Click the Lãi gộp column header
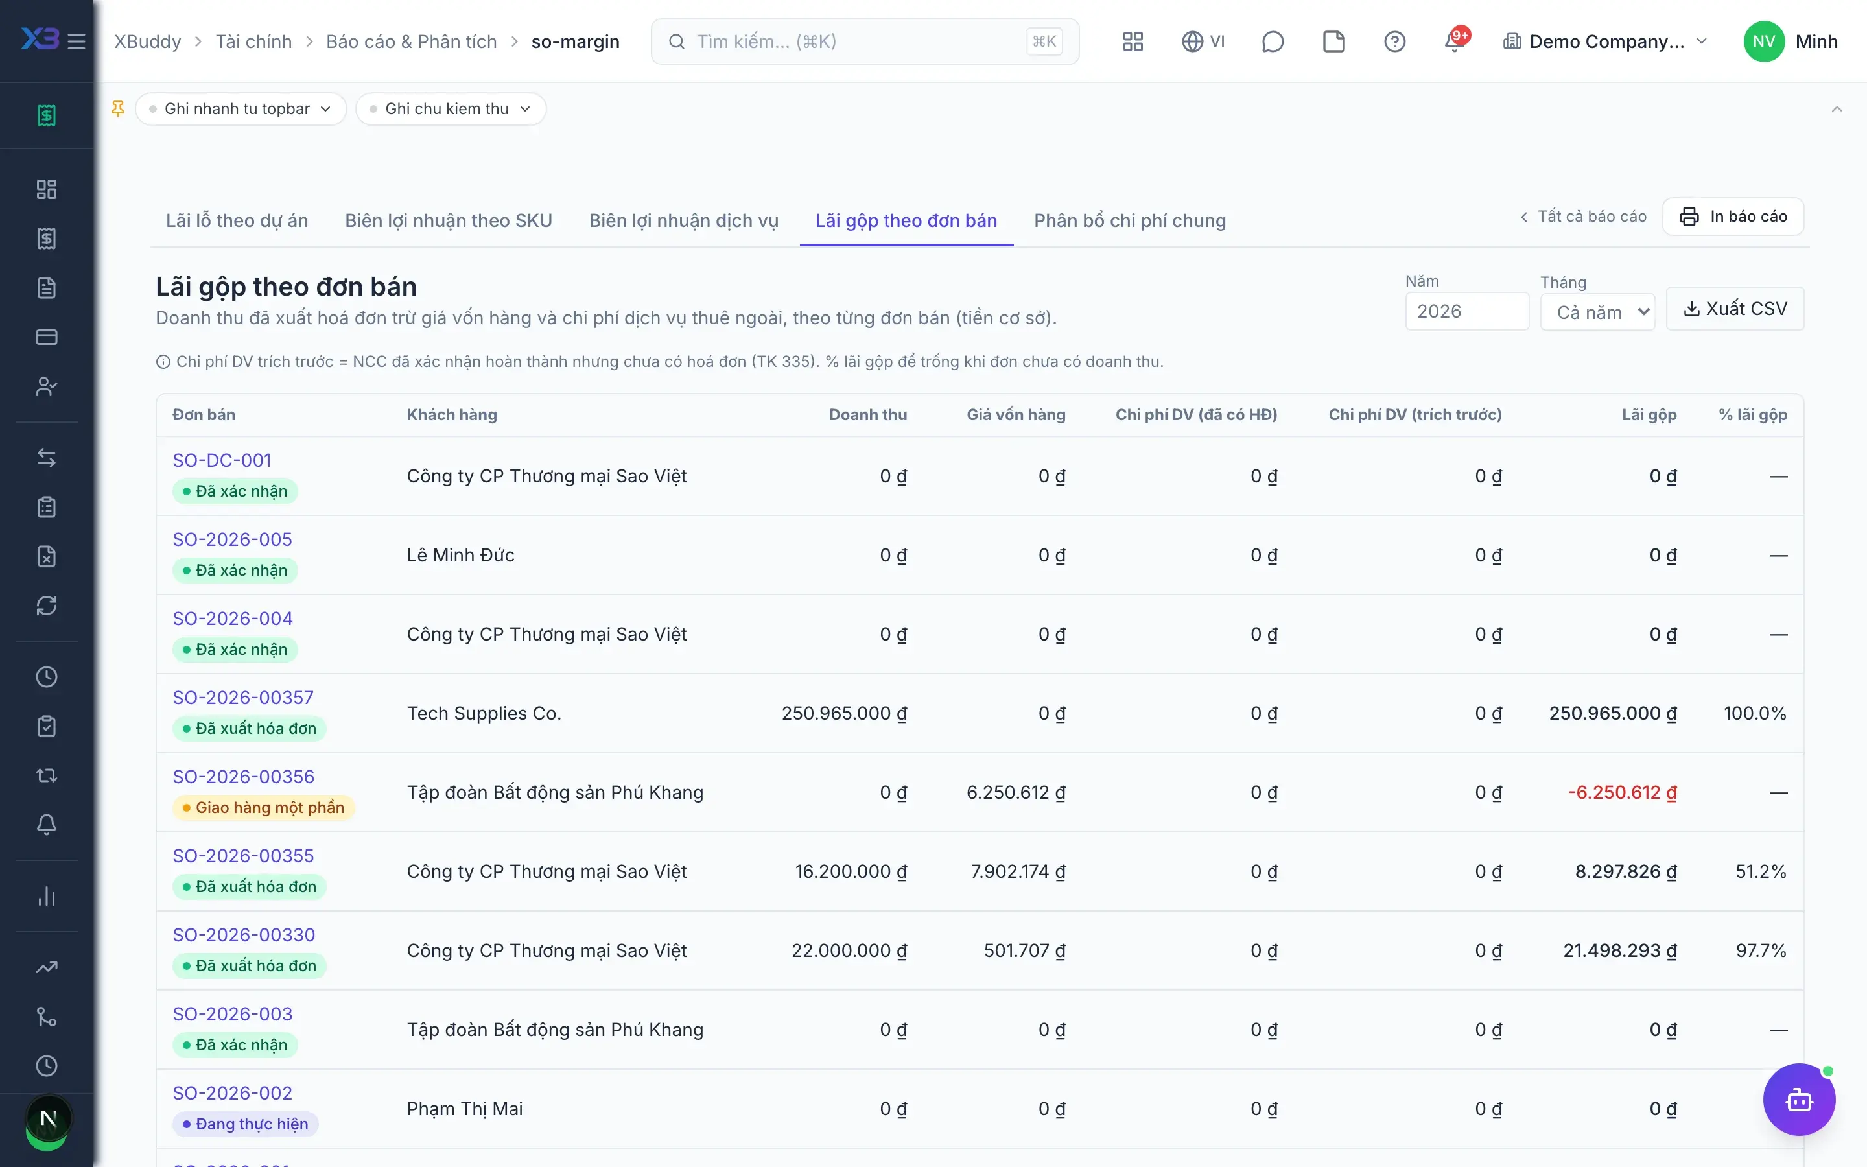 tap(1649, 414)
